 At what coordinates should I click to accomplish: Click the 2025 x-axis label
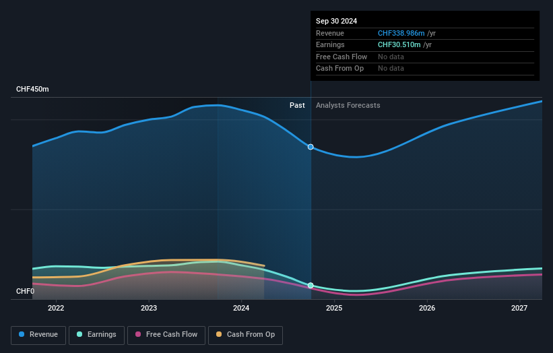334,308
